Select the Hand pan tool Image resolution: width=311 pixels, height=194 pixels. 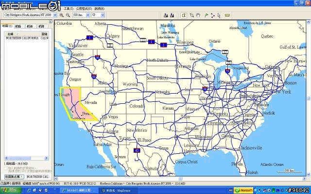coord(198,15)
